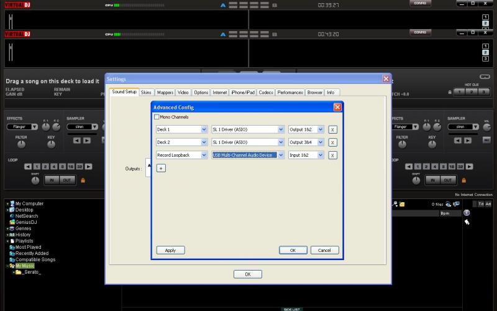497x311 pixels.
Task: Select Recently Added filter folder
Action: [x=32, y=253]
